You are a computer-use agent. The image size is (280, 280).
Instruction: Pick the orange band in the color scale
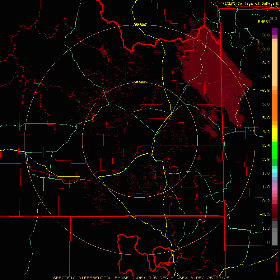click(275, 107)
